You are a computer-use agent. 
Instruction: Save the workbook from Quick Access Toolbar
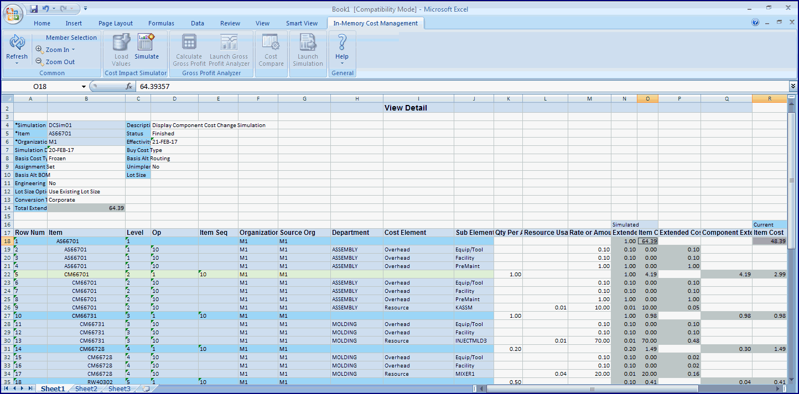[34, 9]
